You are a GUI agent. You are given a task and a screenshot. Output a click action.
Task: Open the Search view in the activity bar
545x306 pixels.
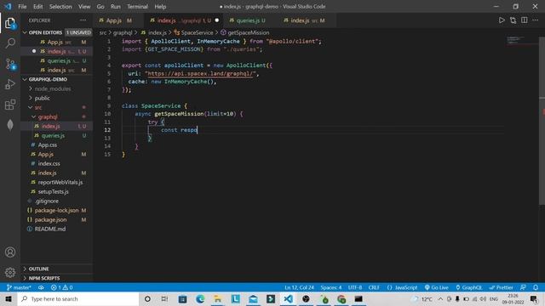tap(10, 43)
